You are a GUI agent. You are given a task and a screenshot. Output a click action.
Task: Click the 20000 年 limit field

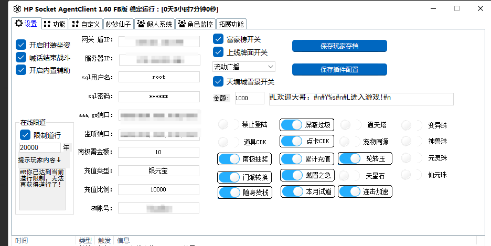40,147
